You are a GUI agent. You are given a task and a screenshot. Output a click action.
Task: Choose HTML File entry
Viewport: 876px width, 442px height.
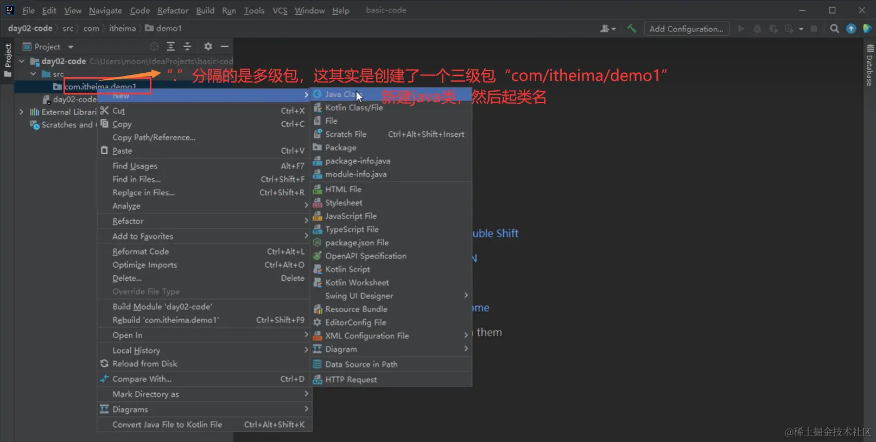click(391, 190)
